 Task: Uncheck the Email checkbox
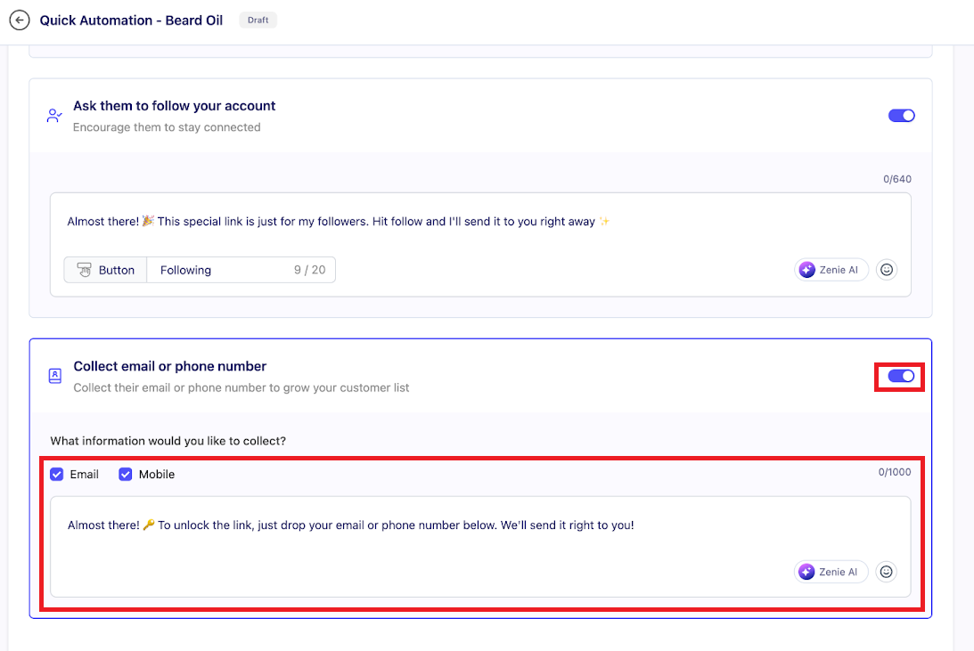(57, 475)
